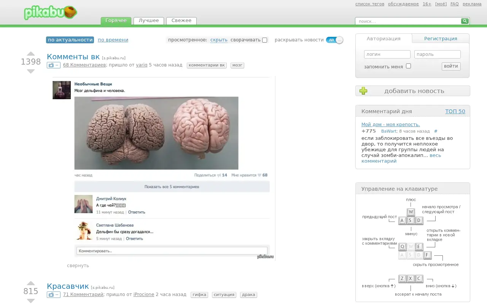Screen dimensions: 487x304
Task: Click into the search field
Action: tap(408, 21)
